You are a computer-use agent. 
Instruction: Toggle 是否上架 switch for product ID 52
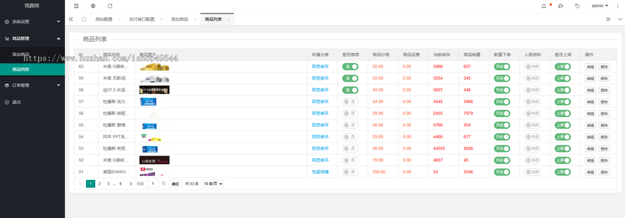562,160
